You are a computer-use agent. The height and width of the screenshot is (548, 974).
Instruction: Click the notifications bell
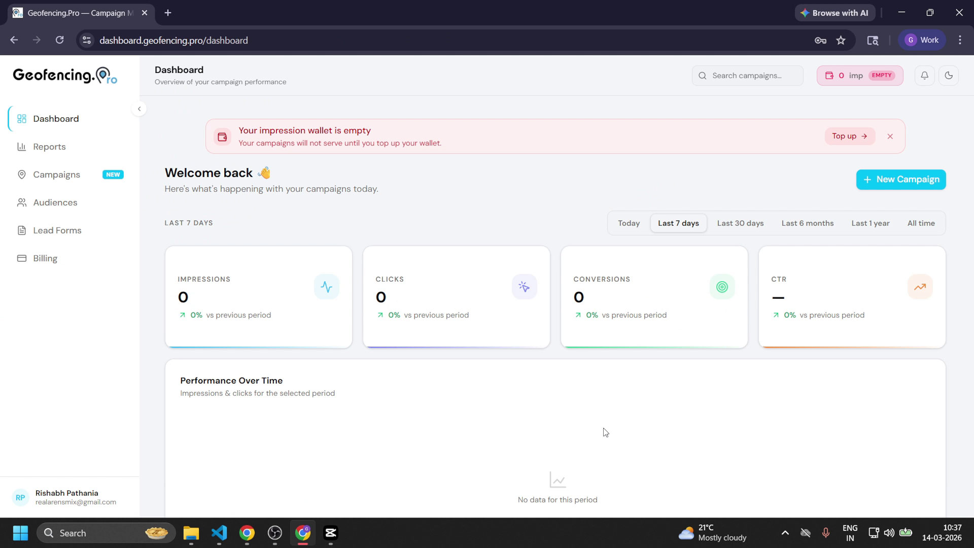point(924,75)
